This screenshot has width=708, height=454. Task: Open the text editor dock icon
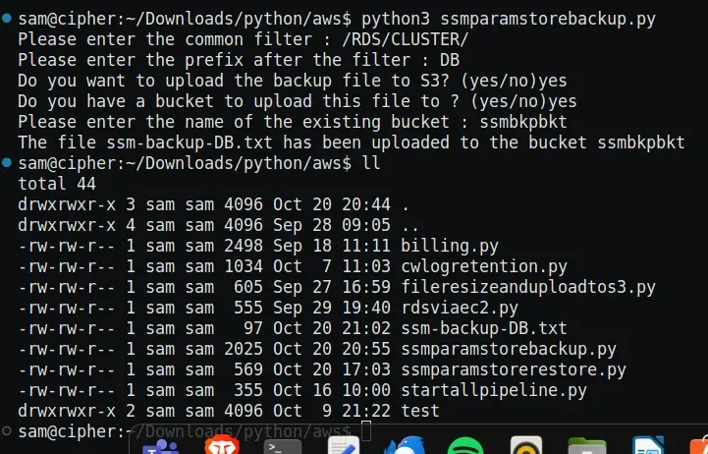344,445
